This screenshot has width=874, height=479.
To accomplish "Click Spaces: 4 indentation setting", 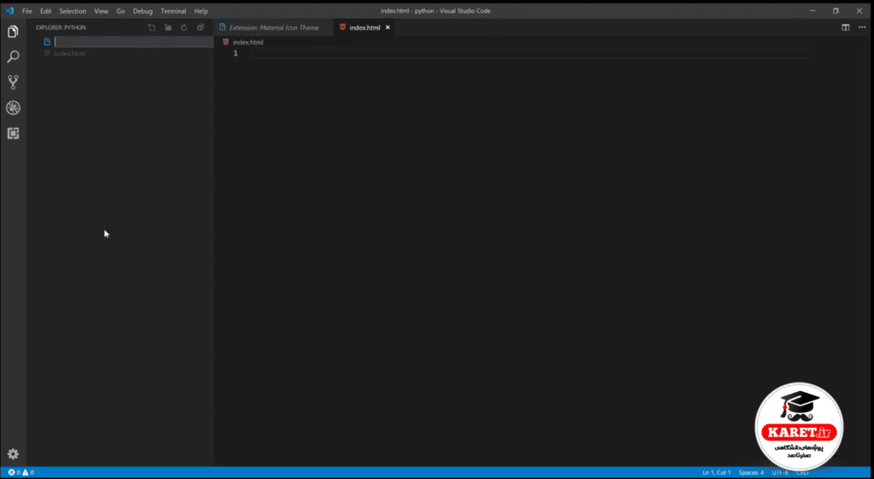I will point(751,472).
